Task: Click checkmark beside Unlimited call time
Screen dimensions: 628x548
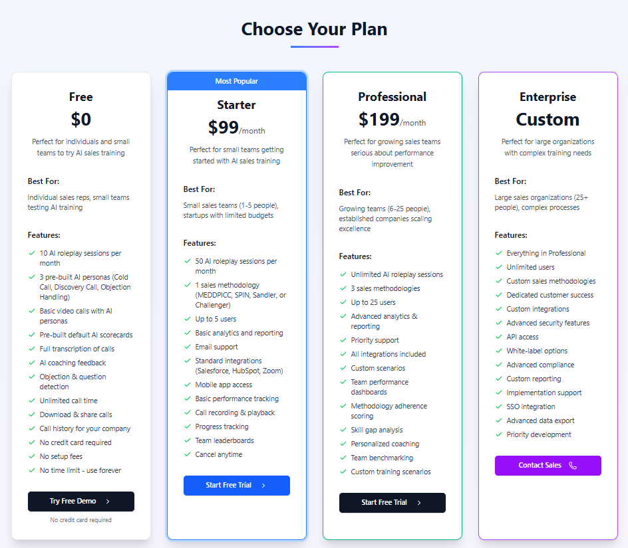Action: [32, 401]
